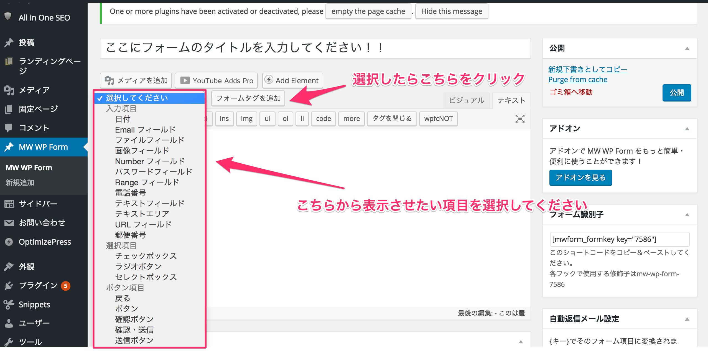
Task: Pick 送信ボタン in the dropdown list
Action: 134,340
